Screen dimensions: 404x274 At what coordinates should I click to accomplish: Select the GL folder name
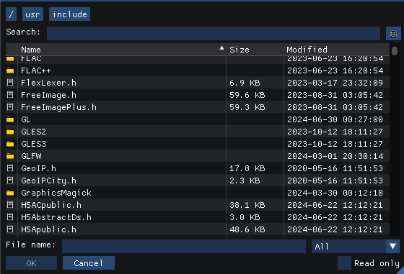tap(26, 119)
